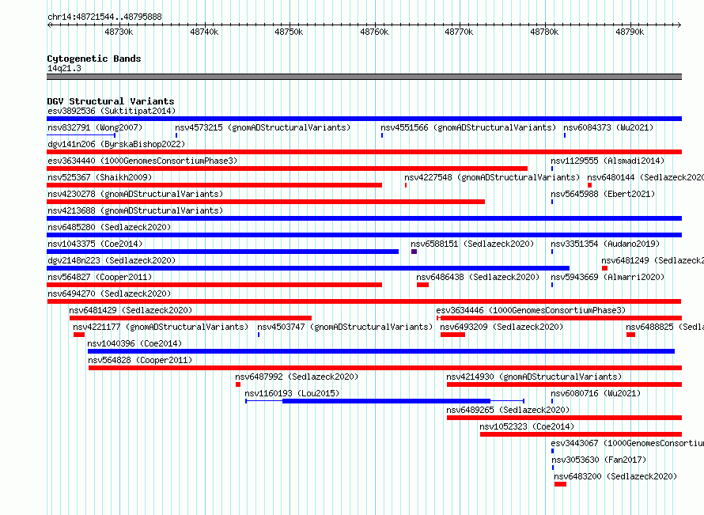Select nsv564828 (Cooper2011) label
The image size is (704, 515).
tap(140, 360)
